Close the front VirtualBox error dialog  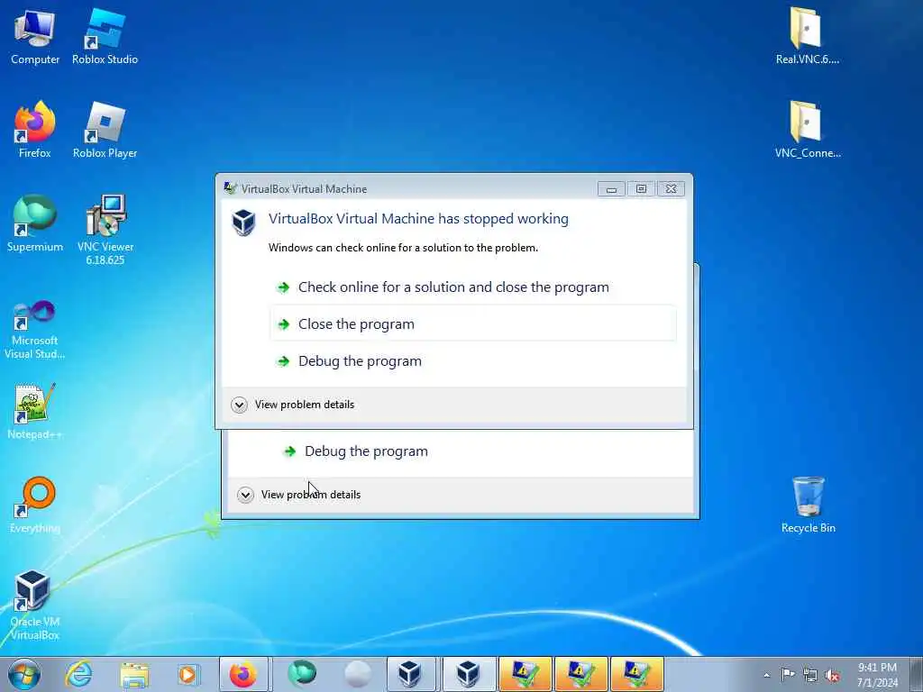pos(671,189)
